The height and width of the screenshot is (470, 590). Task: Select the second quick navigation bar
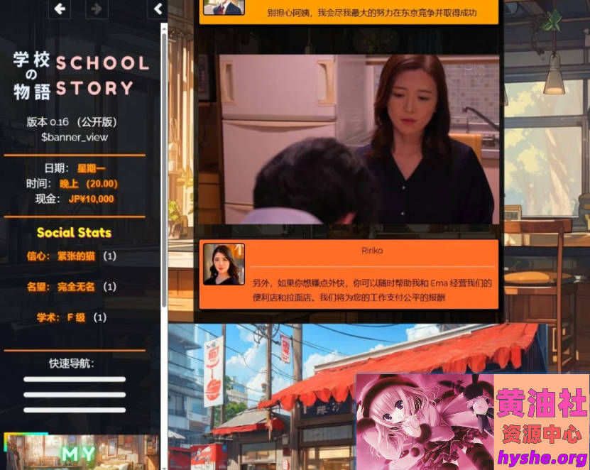(x=75, y=395)
